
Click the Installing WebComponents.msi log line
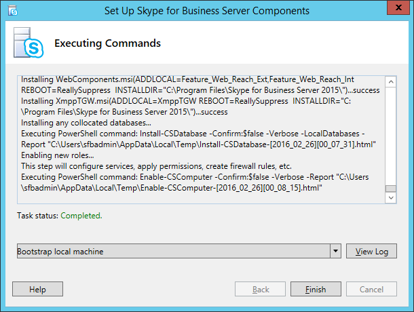coord(200,85)
